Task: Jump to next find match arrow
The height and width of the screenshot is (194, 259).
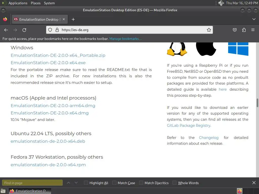Action: tap(76, 183)
